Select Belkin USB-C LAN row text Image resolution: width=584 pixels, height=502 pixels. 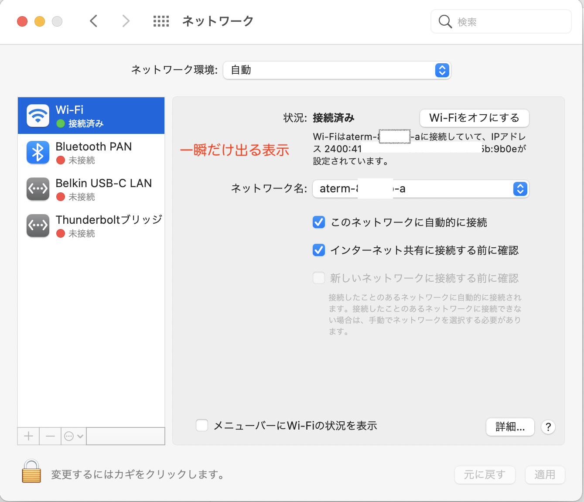(104, 183)
